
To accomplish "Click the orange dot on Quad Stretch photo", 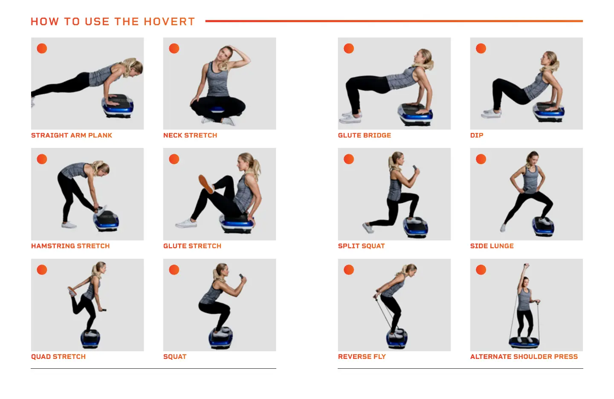I will pos(42,270).
